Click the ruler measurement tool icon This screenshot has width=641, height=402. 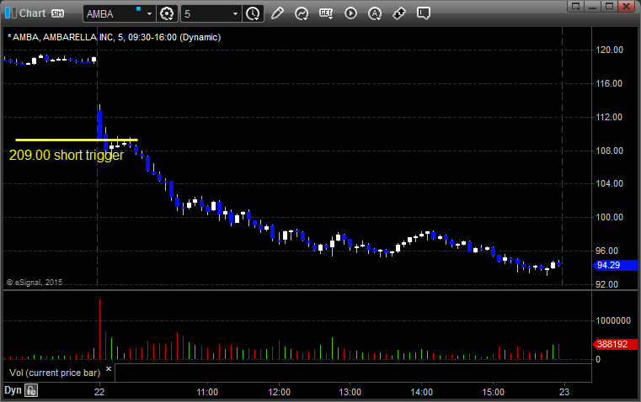[375, 13]
